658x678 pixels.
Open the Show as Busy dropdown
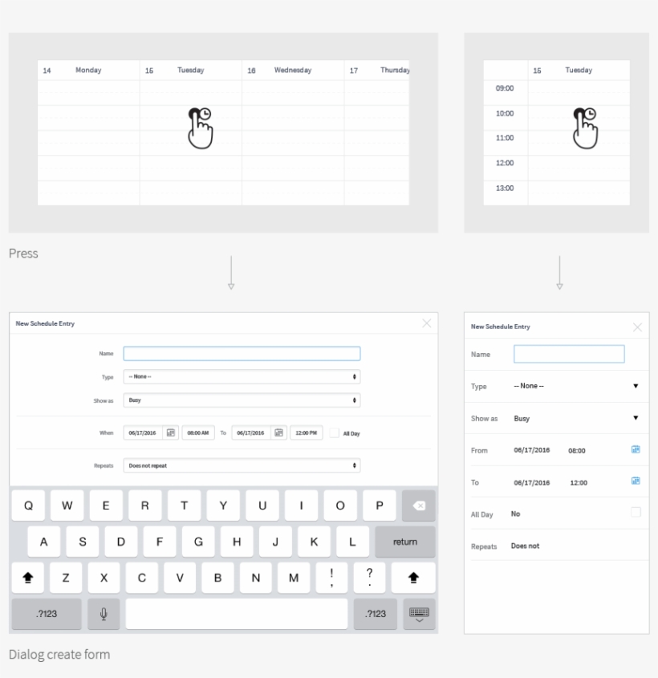coord(242,400)
